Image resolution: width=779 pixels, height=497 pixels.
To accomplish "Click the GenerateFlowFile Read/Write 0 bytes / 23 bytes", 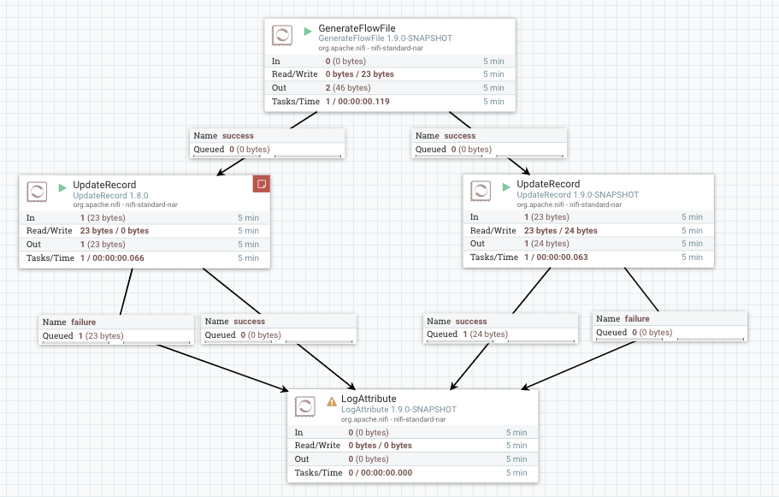I will tap(390, 74).
